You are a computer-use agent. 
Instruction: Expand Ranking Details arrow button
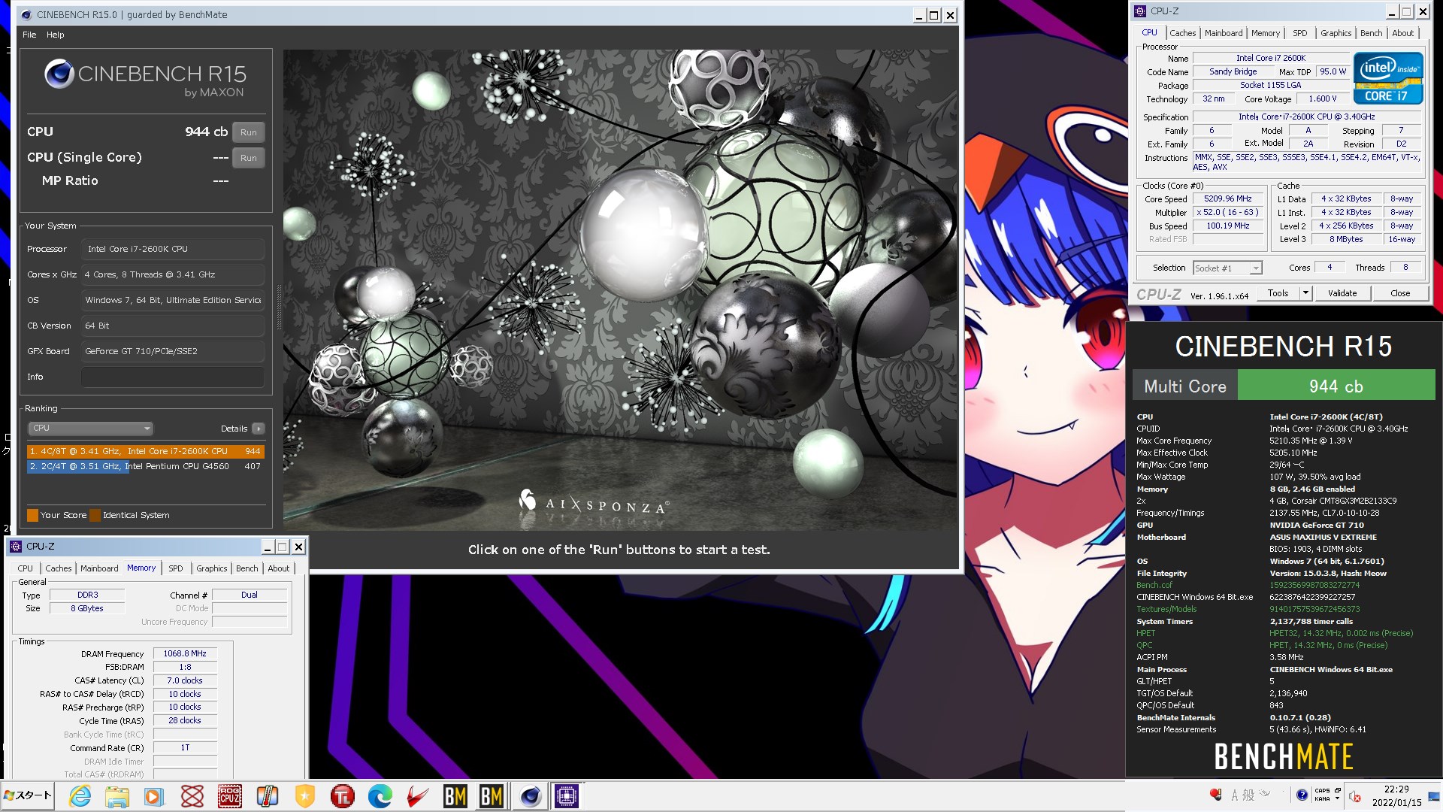[x=258, y=429]
